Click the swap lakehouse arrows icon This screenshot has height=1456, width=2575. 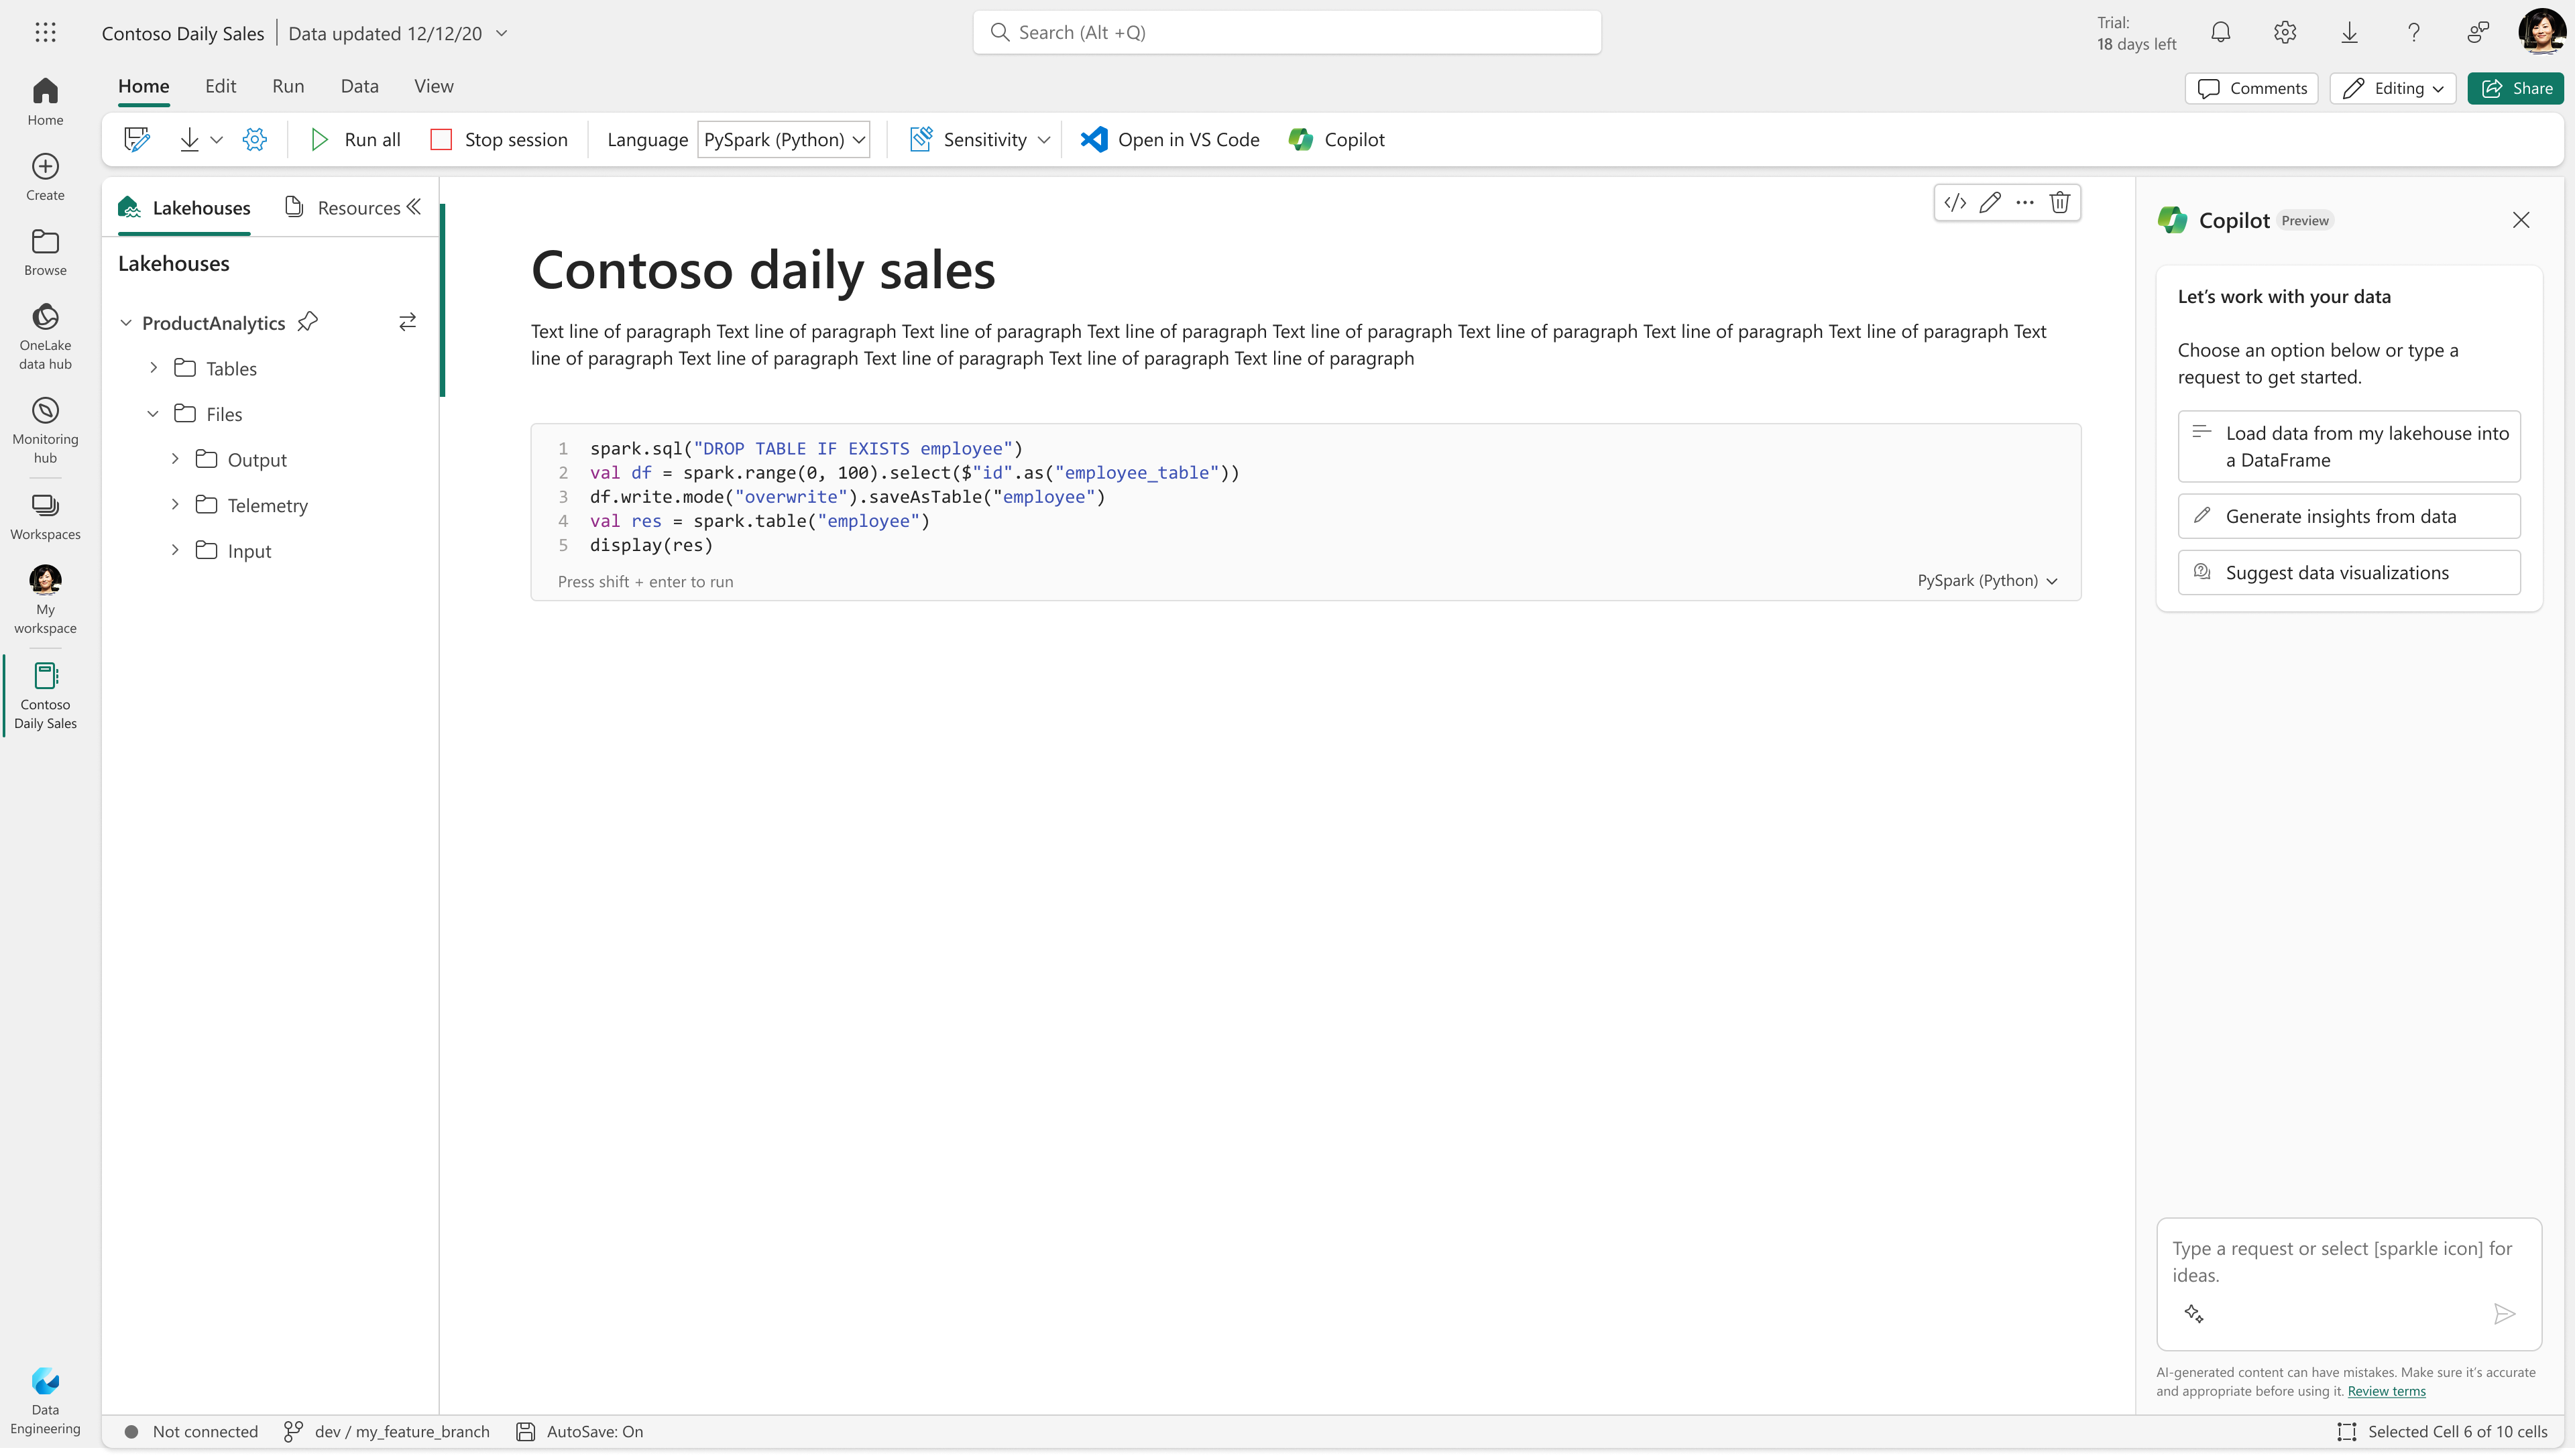coord(407,322)
